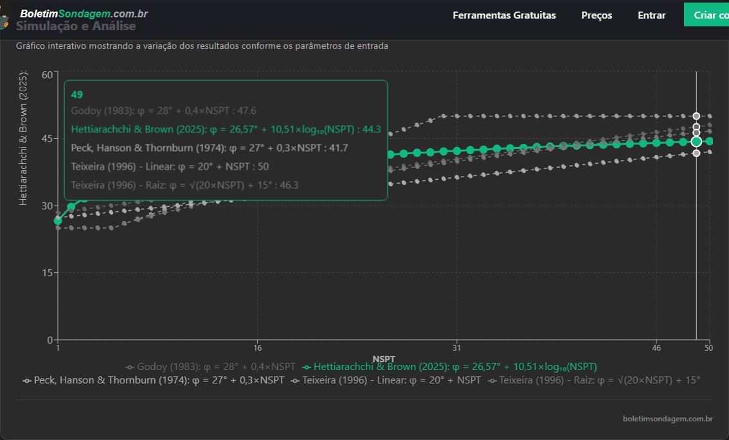The image size is (729, 440).
Task: Open the Ferramentas Gratuitas menu
Action: (x=504, y=15)
